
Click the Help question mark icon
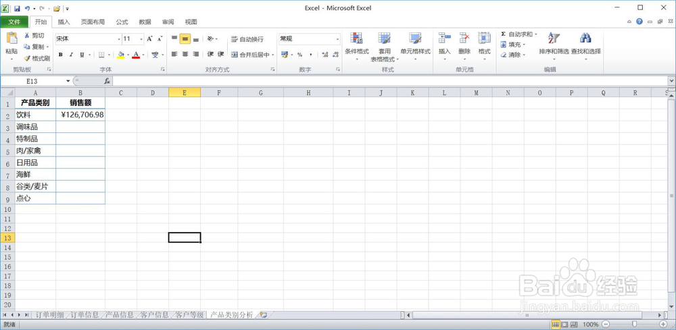(x=639, y=22)
